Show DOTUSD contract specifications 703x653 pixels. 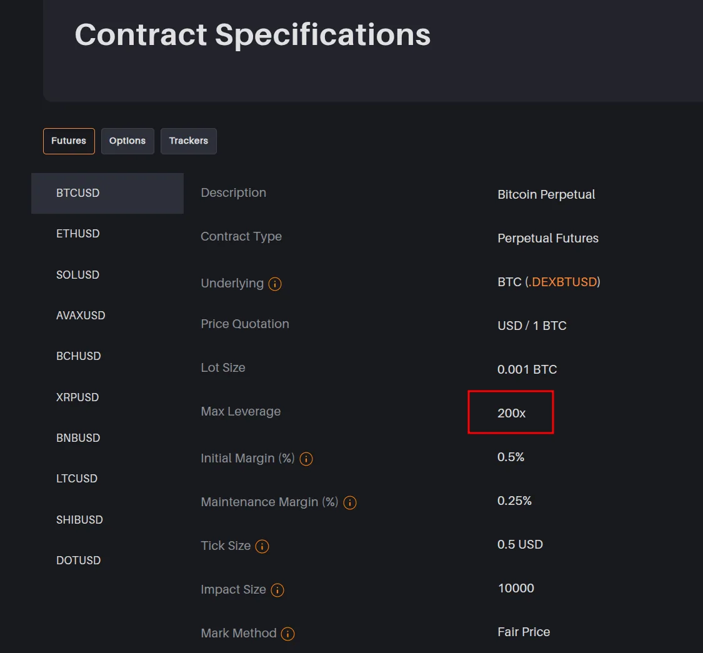[x=79, y=561]
